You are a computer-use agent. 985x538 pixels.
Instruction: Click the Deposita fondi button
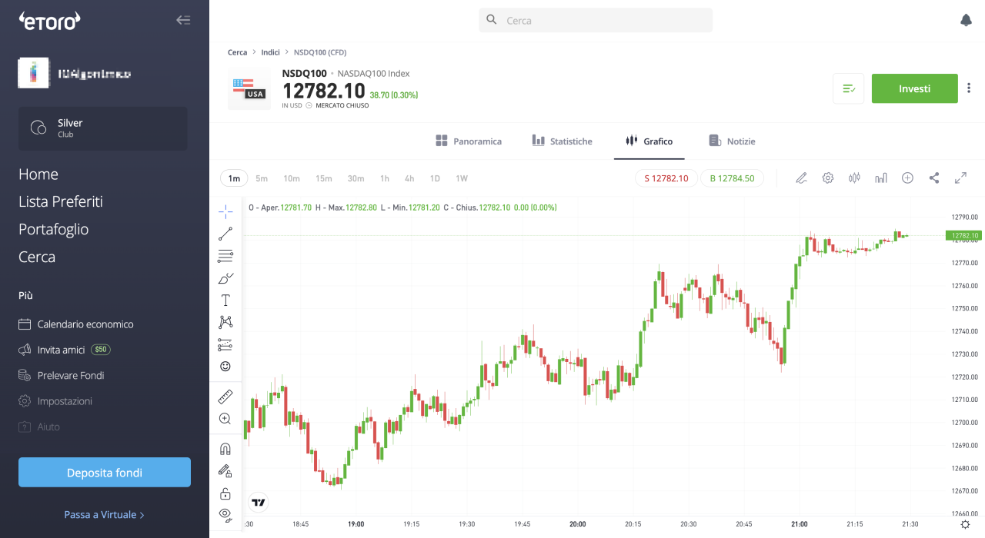coord(105,473)
